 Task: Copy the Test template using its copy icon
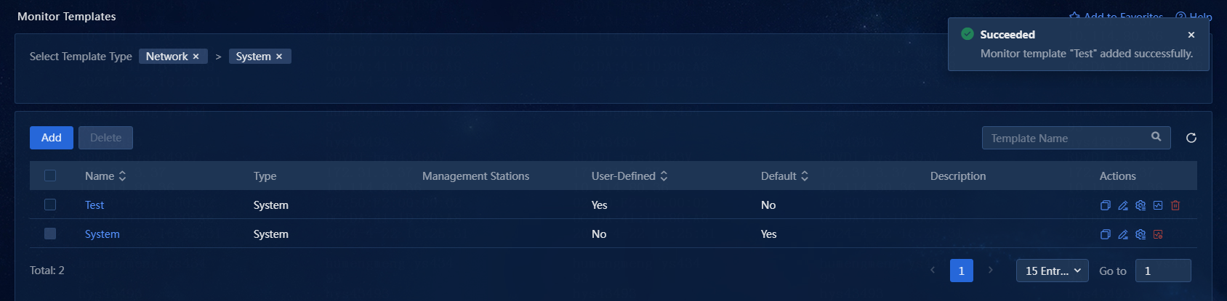[x=1105, y=205]
